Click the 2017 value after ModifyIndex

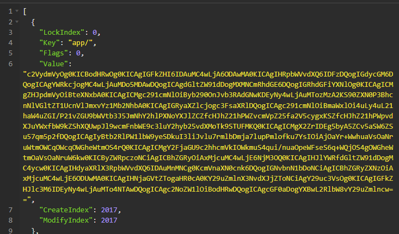tap(109, 220)
